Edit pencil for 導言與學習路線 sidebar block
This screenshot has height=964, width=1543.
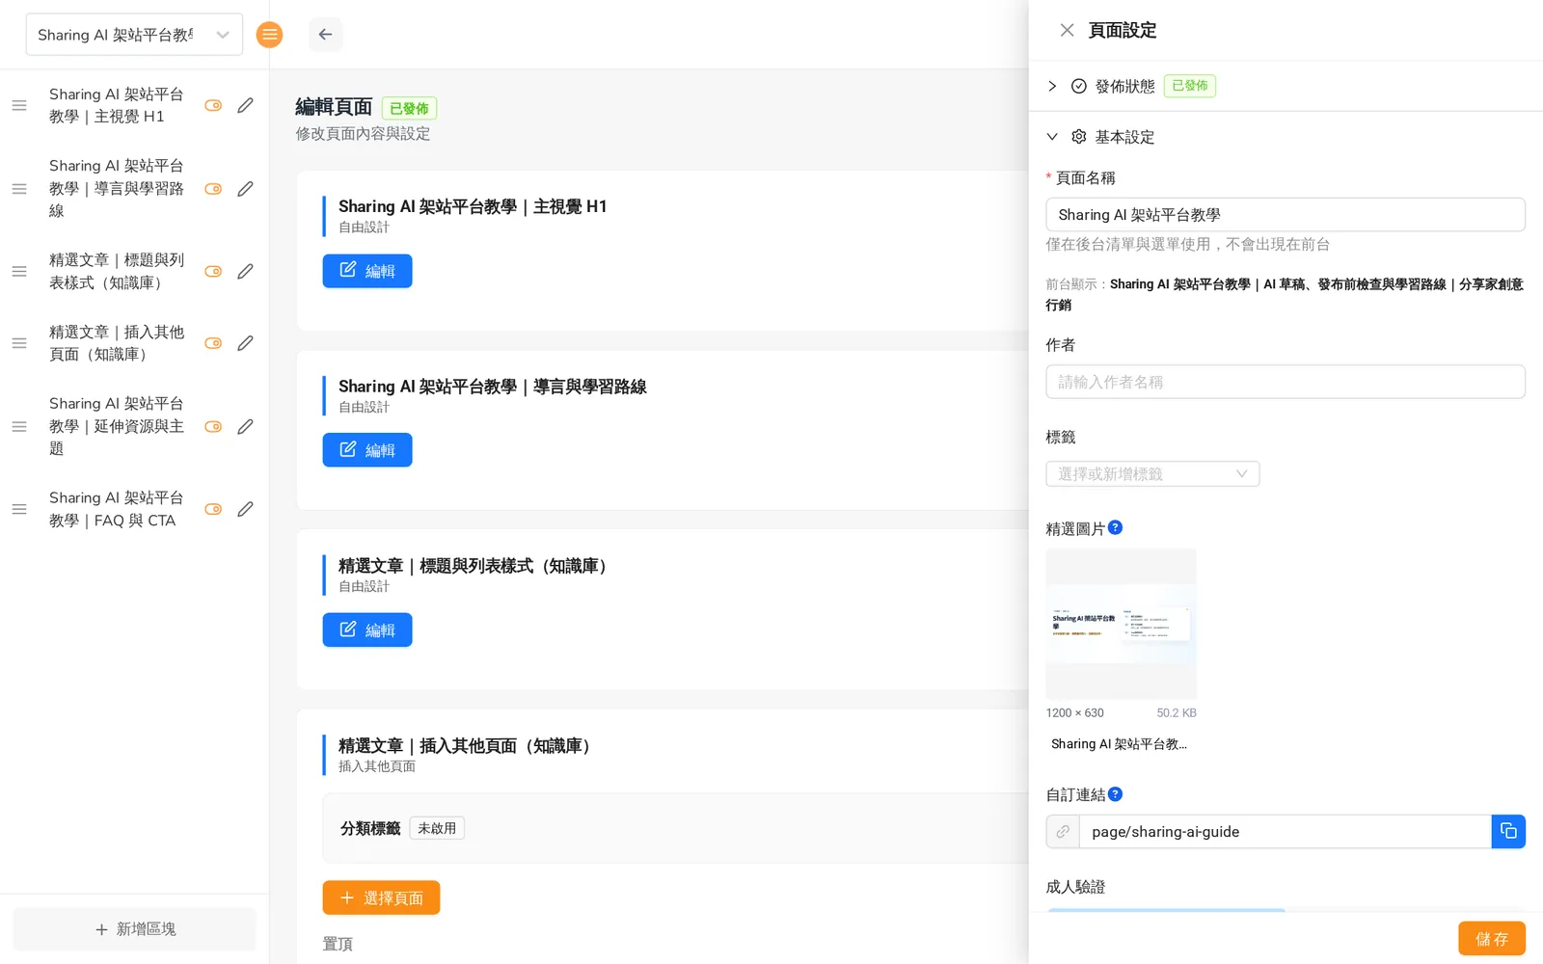tap(246, 189)
